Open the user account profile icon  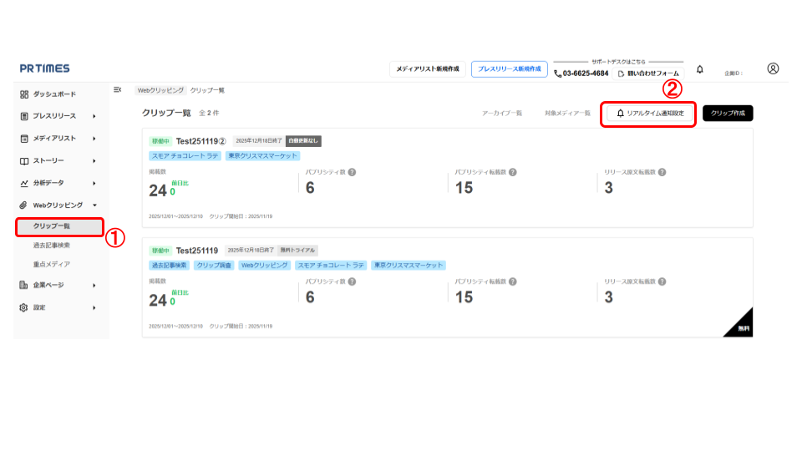click(x=773, y=68)
